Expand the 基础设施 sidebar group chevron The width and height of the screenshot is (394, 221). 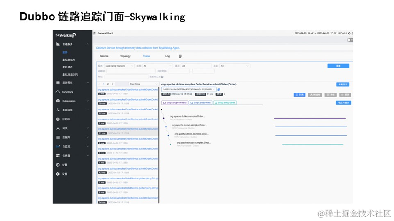(x=88, y=110)
